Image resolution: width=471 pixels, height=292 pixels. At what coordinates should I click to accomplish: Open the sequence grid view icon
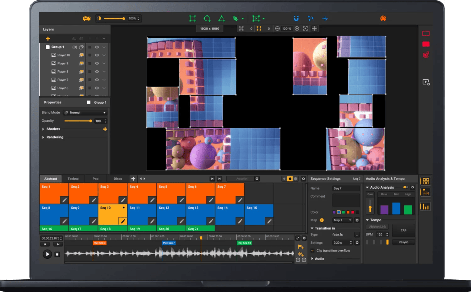pos(426,181)
